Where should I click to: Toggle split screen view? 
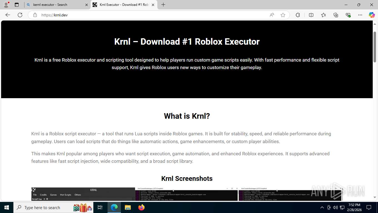(311, 15)
